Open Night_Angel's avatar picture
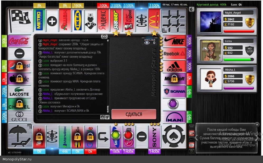 pos(211,22)
